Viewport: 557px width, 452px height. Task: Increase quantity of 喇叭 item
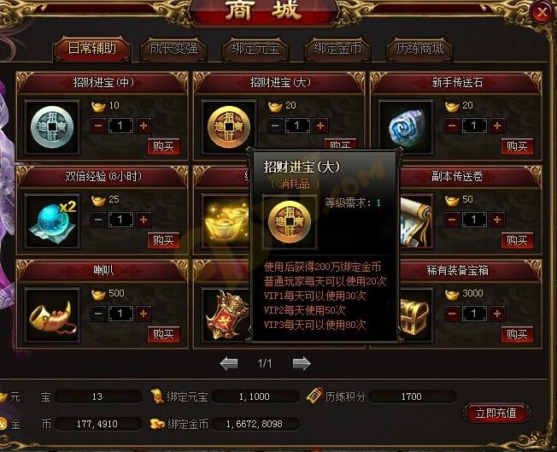click(144, 314)
